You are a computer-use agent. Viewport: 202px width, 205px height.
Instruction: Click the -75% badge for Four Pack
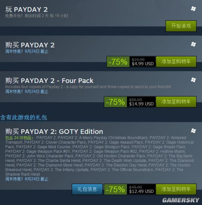(116, 102)
